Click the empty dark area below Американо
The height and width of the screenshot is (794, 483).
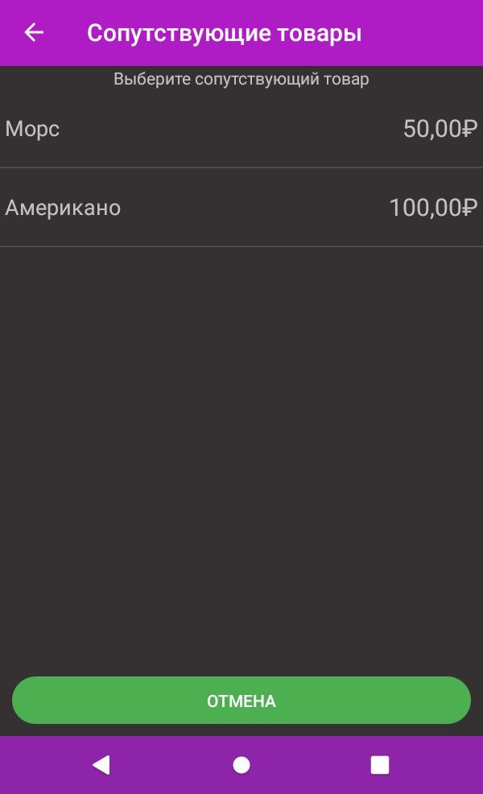(x=242, y=451)
